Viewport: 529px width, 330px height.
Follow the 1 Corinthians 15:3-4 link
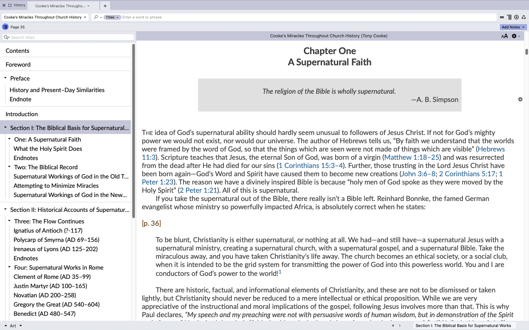pos(311,166)
